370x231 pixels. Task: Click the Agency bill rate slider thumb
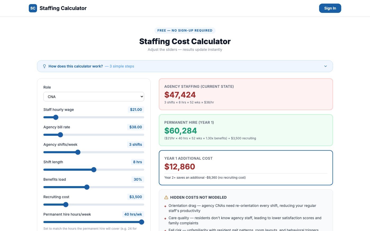pos(60,135)
